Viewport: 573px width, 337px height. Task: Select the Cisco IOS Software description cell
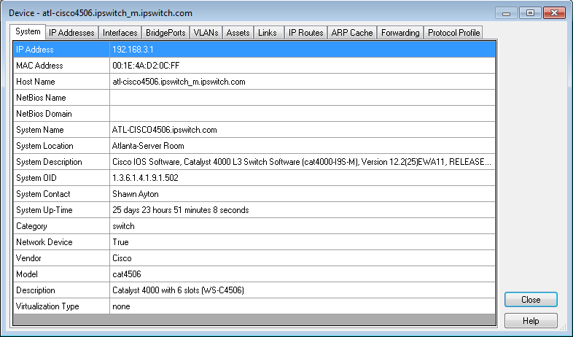[x=303, y=162]
